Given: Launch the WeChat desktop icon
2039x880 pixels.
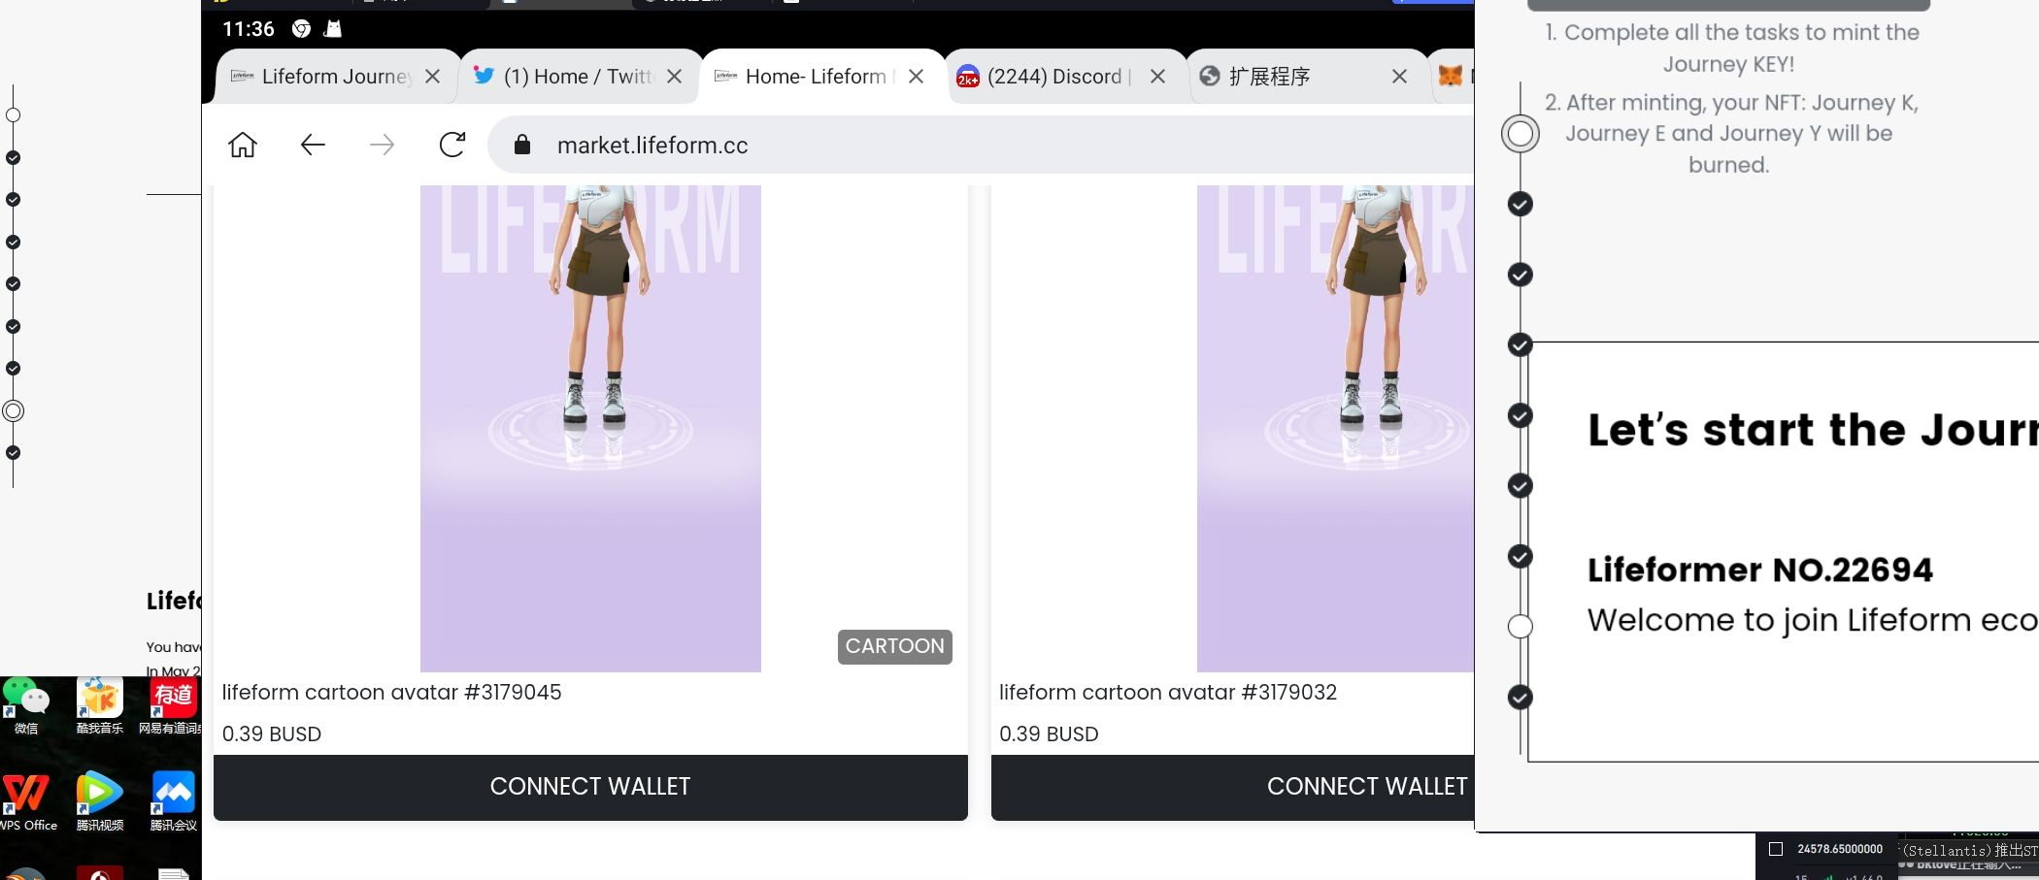Looking at the screenshot, I should (26, 706).
